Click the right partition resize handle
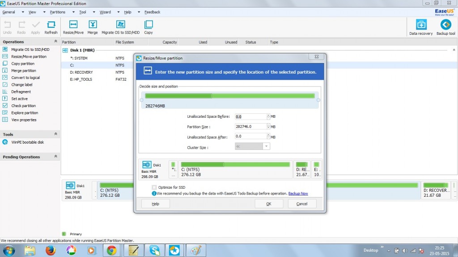The image size is (458, 257). pyautogui.click(x=318, y=100)
